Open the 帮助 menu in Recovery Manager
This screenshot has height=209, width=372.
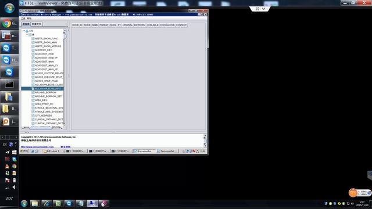click(29, 19)
